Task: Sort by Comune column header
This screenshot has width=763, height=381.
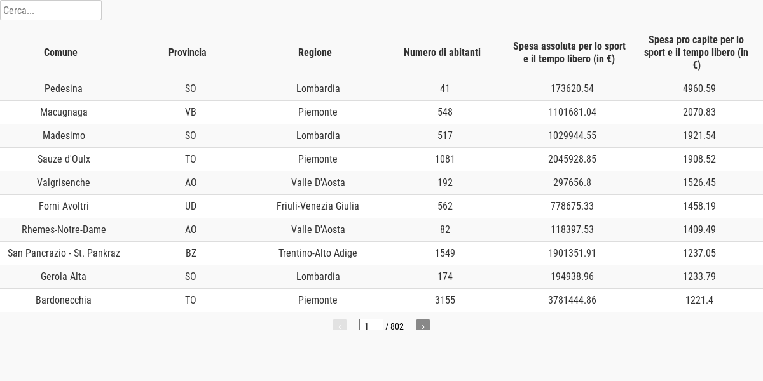Action: (60, 53)
